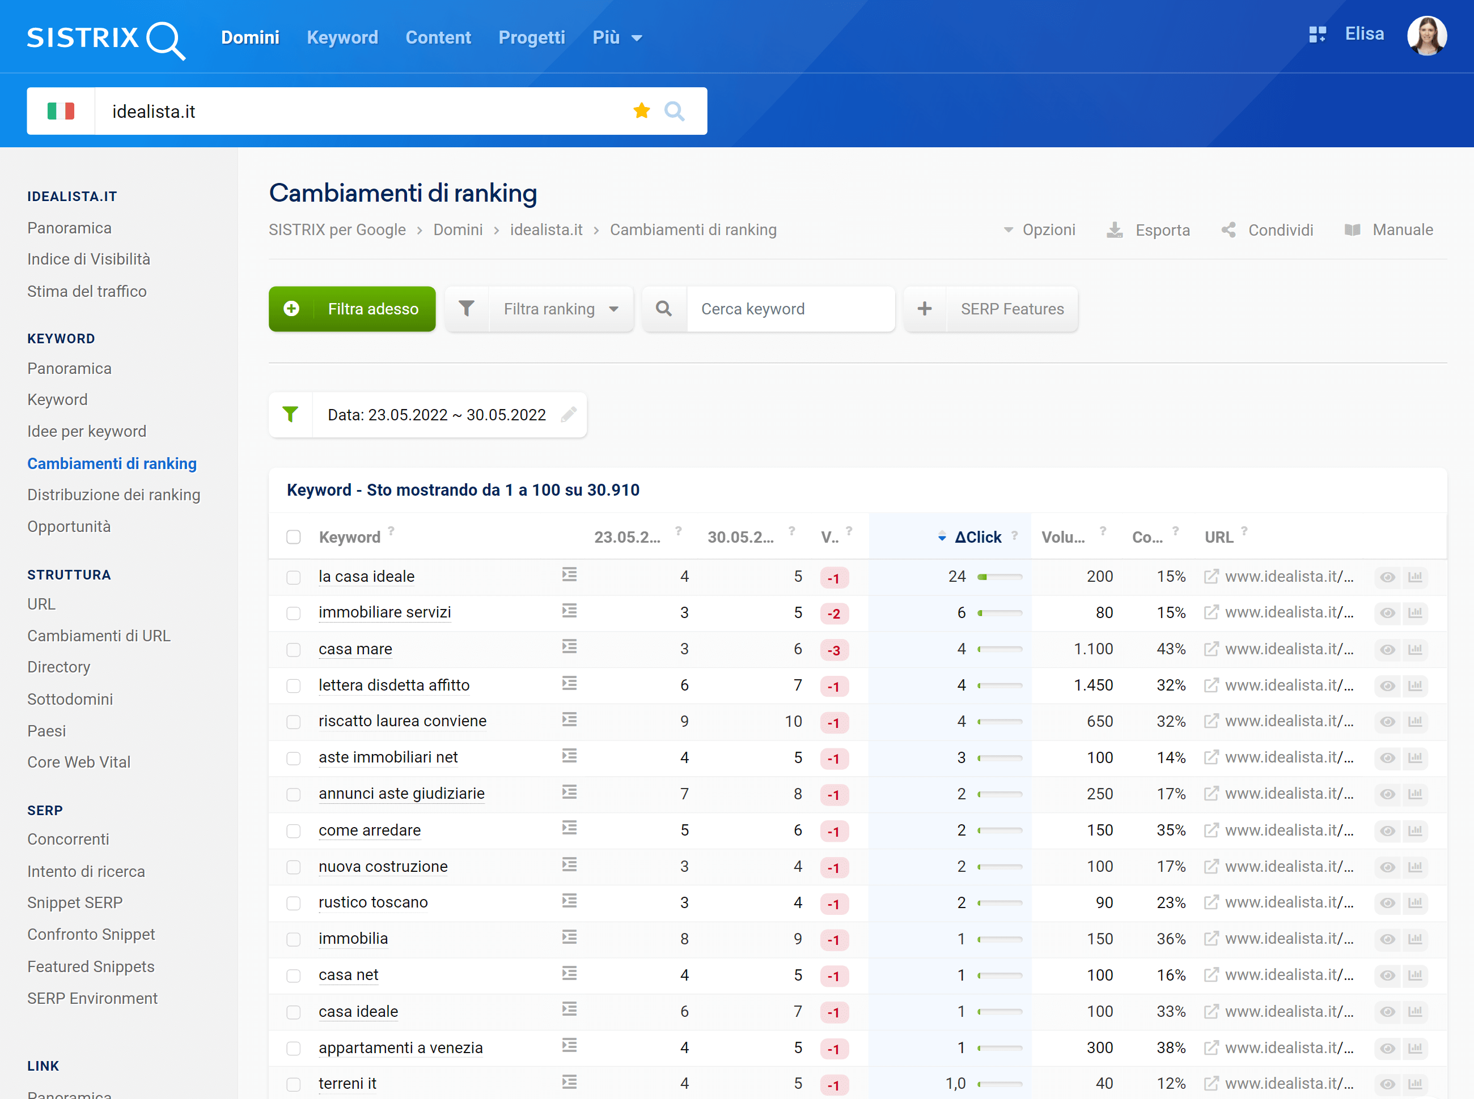Select the Italian flag country selector
The image size is (1474, 1099).
click(x=61, y=111)
